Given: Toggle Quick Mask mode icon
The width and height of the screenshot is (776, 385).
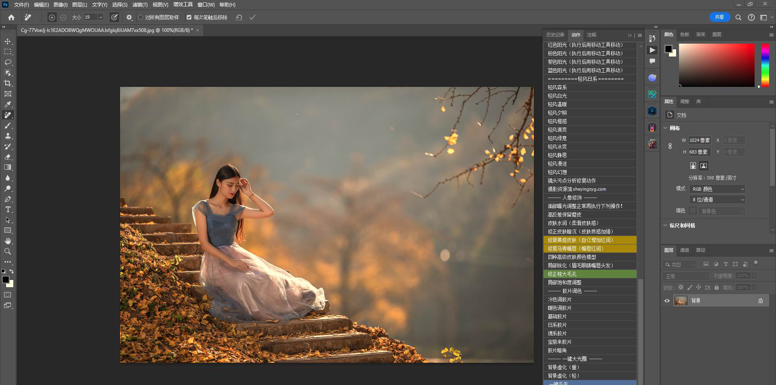Looking at the screenshot, I should [8, 295].
